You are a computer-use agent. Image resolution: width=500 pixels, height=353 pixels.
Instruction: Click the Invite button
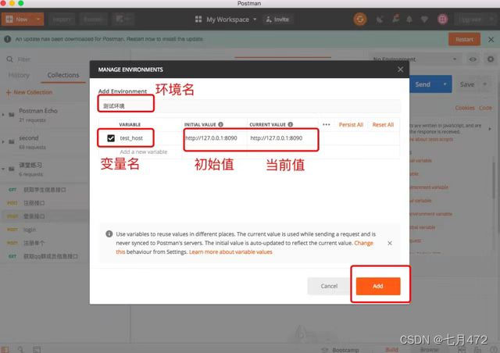[x=277, y=20]
